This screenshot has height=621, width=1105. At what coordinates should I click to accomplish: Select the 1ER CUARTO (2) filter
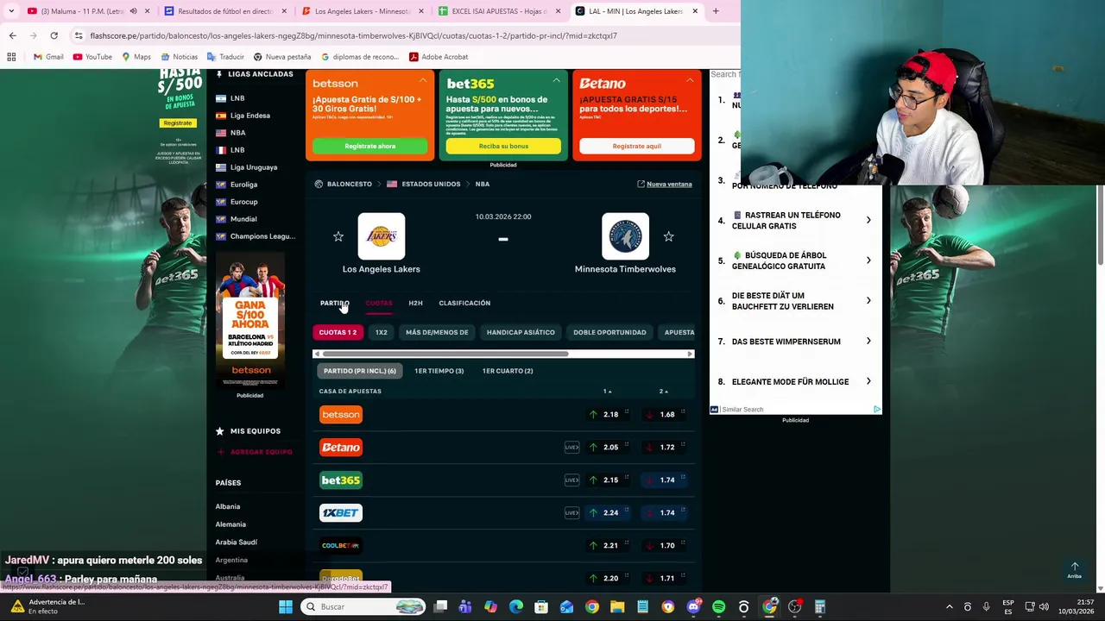click(508, 371)
